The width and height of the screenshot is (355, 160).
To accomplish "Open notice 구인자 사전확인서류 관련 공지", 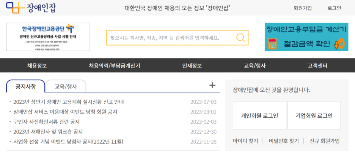I will (x=46, y=122).
